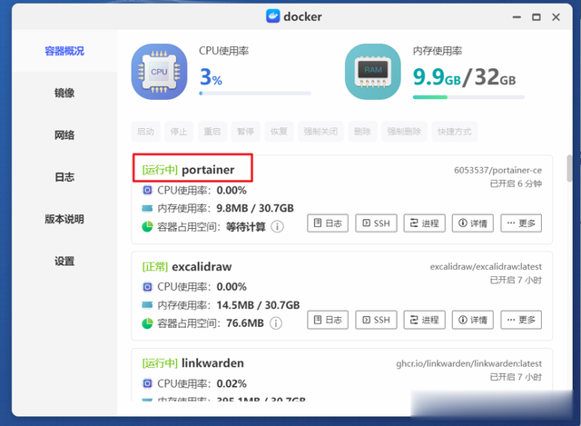Click portainer disk space pie icon
581x426 pixels.
[147, 226]
